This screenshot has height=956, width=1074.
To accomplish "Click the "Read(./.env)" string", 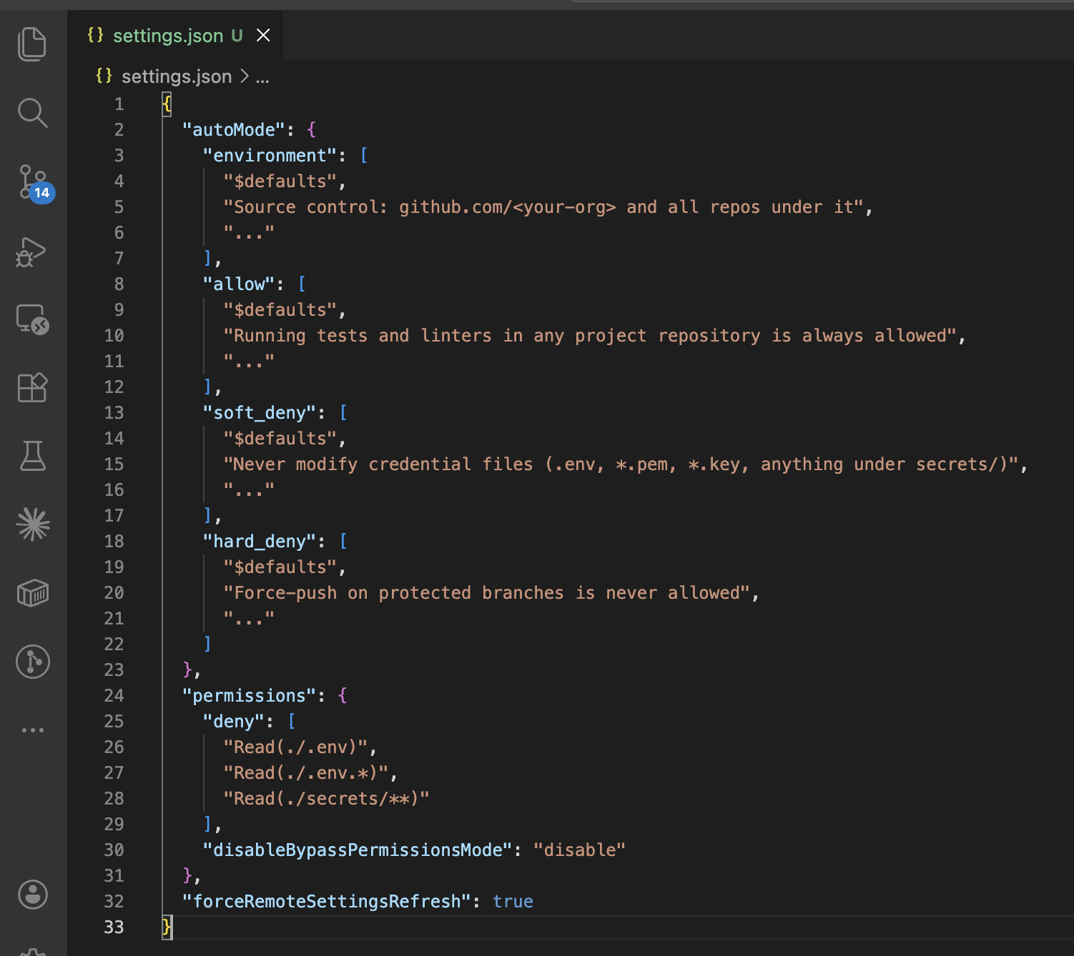I will [295, 747].
